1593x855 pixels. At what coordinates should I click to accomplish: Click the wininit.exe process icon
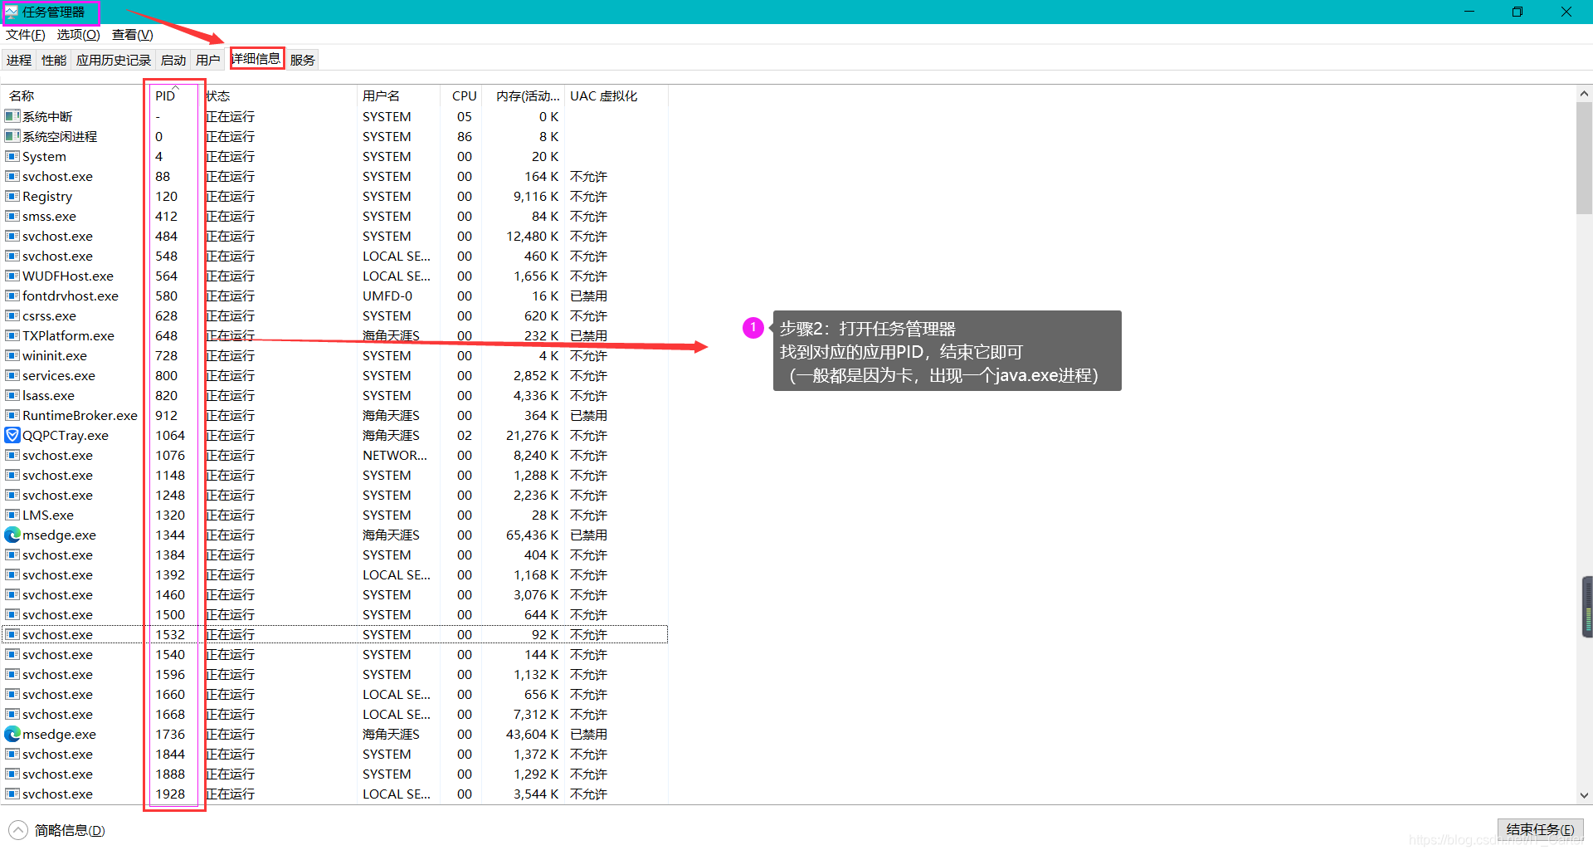tap(12, 355)
